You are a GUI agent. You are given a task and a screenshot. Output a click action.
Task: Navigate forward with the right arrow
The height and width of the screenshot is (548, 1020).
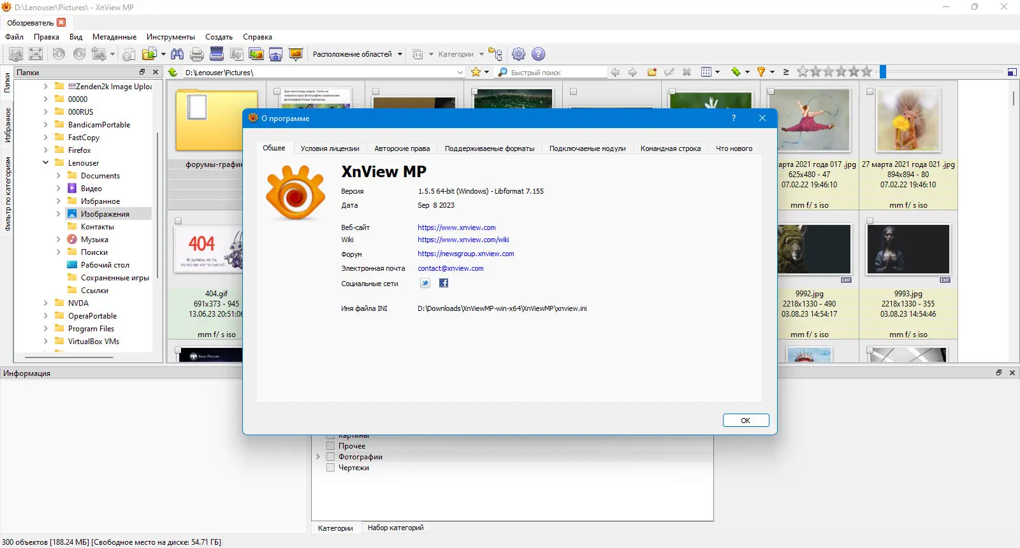(632, 72)
